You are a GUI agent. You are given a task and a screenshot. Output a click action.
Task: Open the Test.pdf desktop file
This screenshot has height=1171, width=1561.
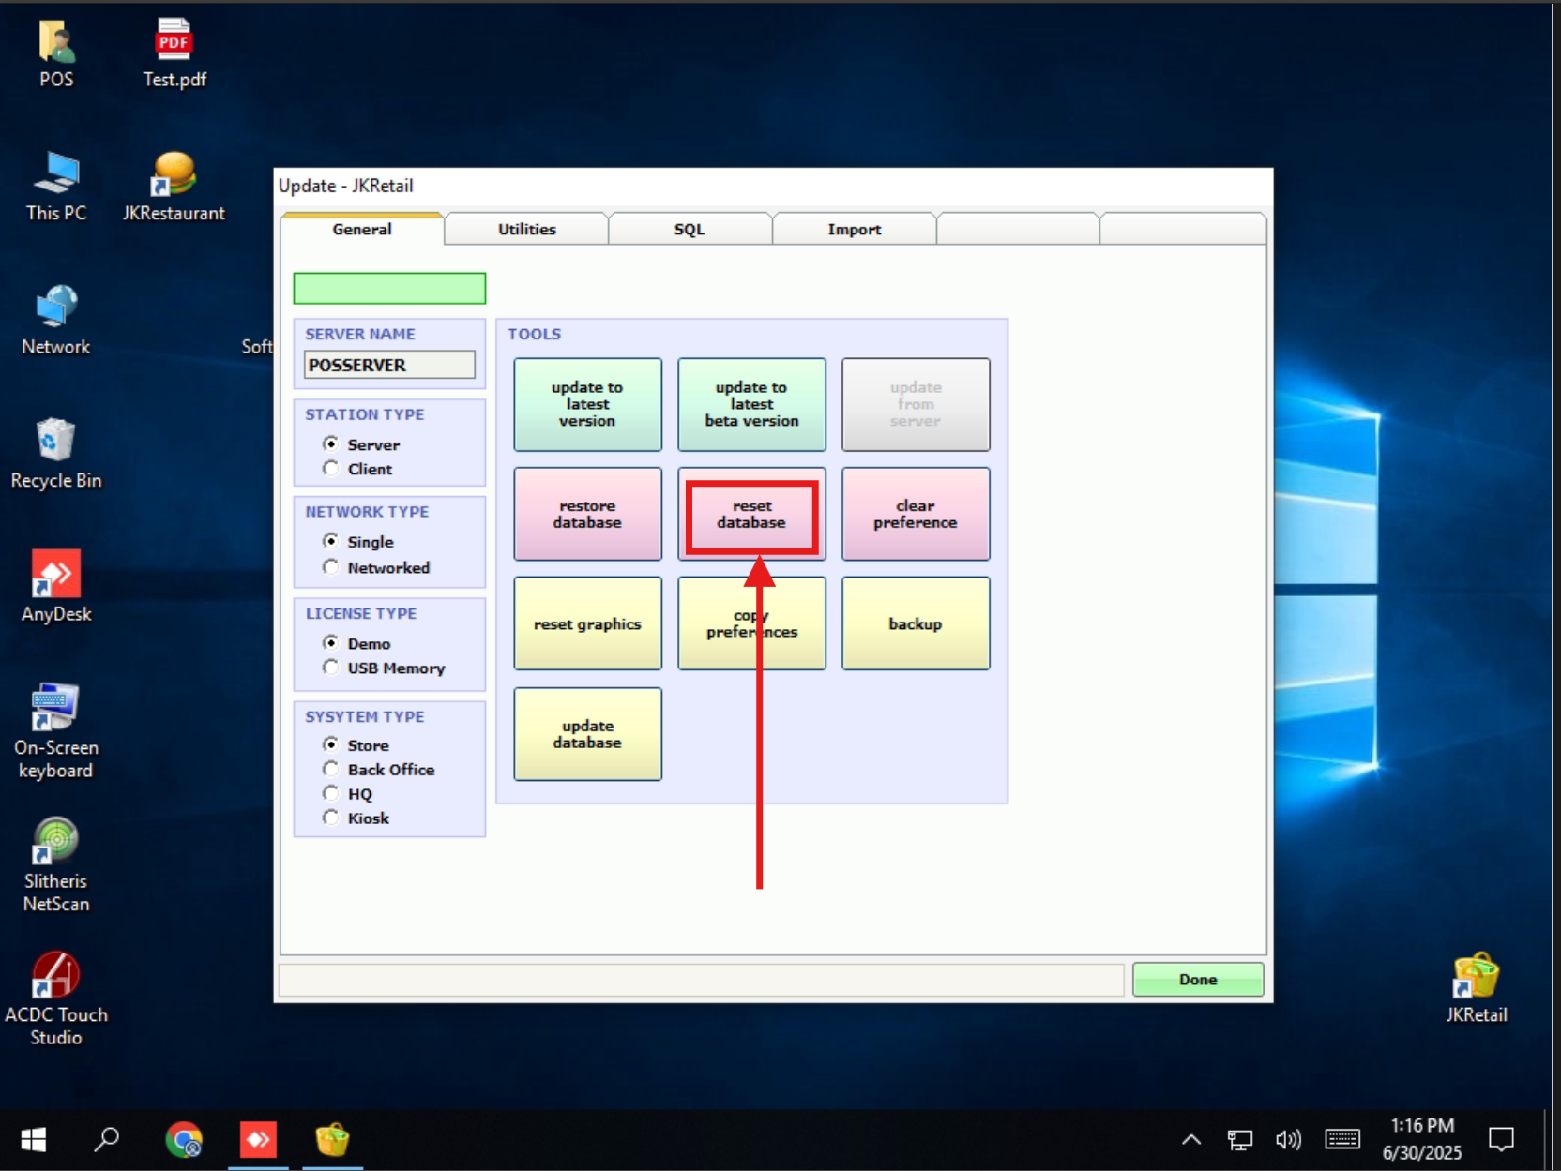(x=174, y=53)
